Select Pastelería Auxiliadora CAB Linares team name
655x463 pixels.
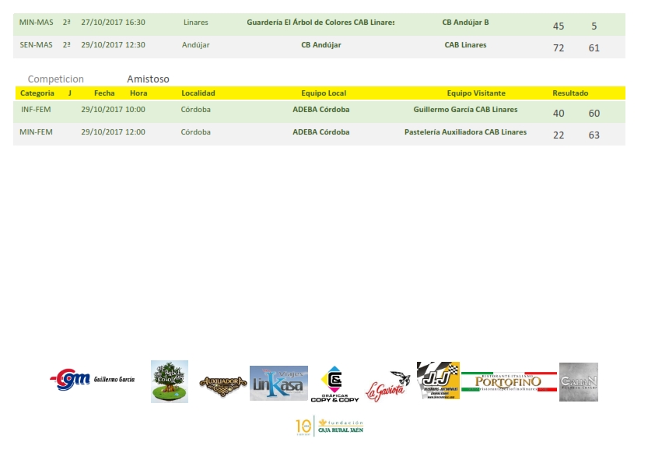465,132
